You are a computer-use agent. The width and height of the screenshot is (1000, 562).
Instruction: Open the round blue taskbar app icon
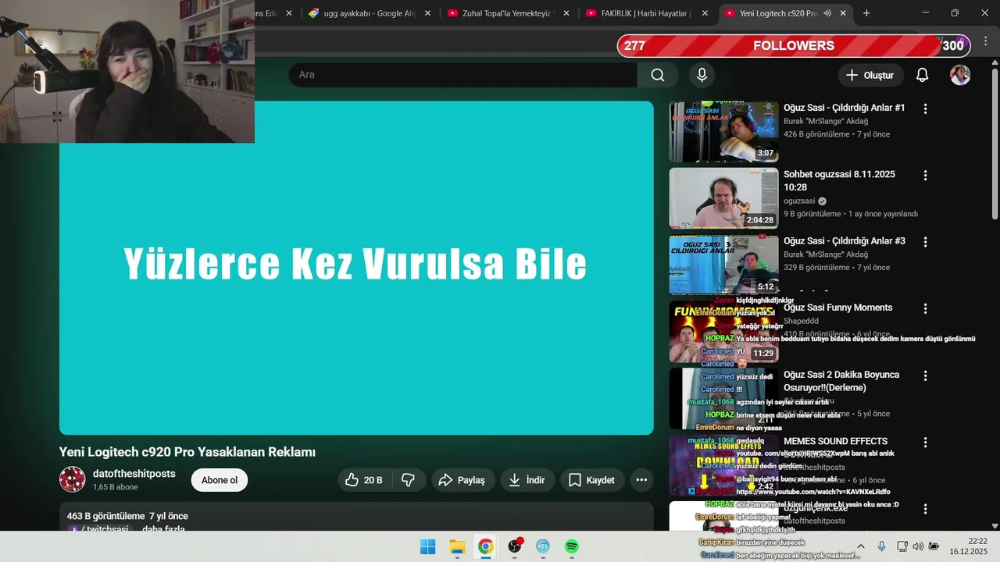[543, 546]
